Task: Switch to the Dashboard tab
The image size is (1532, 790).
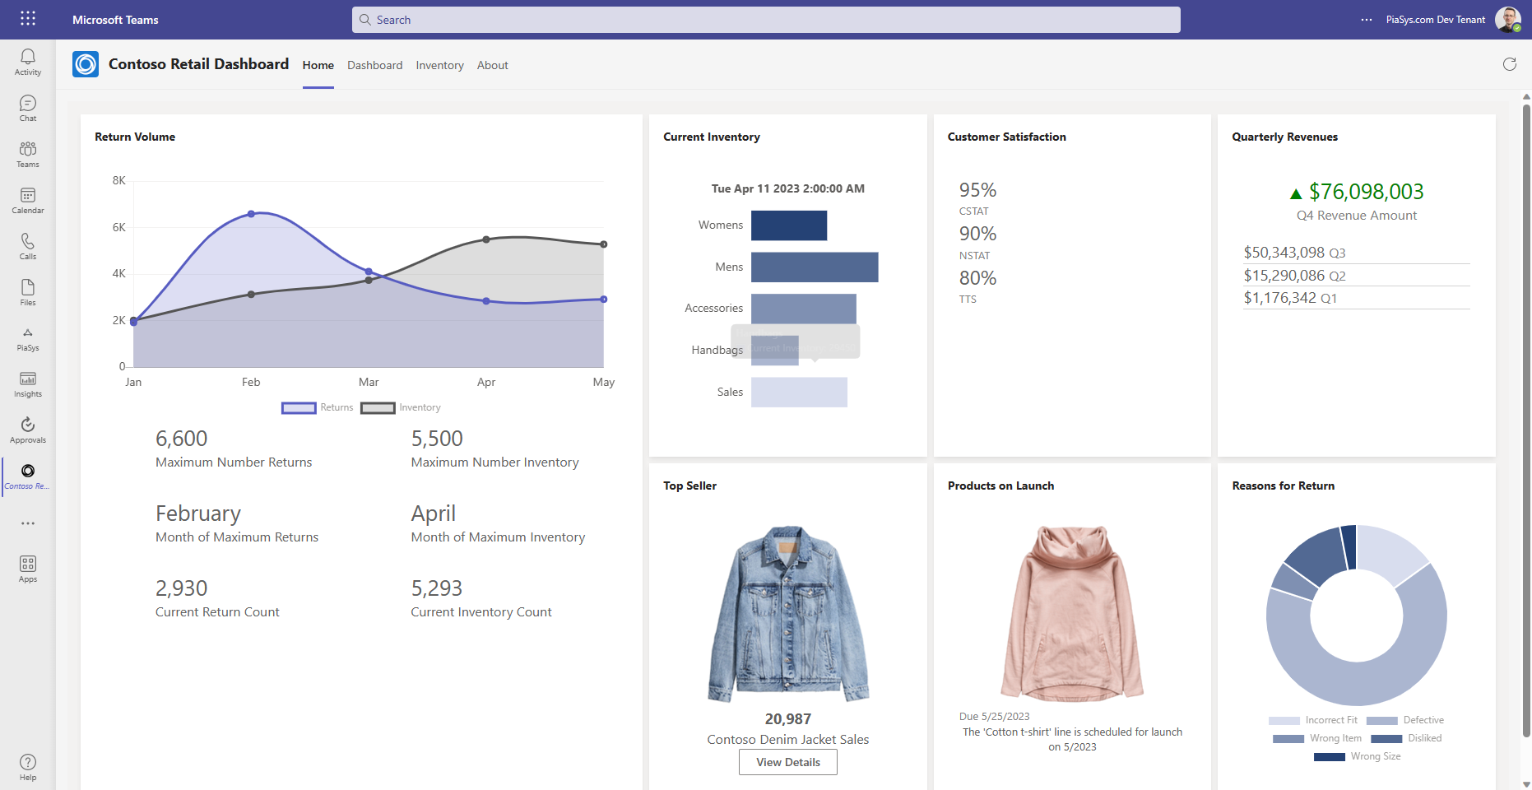Action: [x=375, y=65]
